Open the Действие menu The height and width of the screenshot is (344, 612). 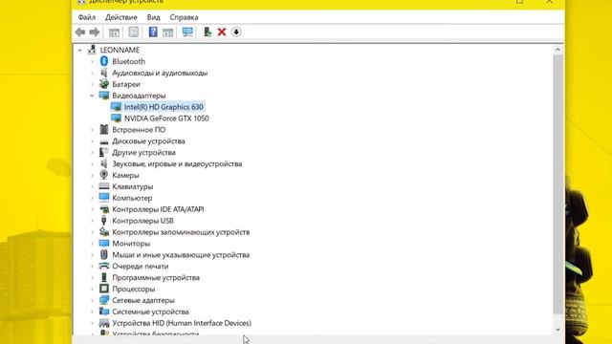[x=121, y=17]
